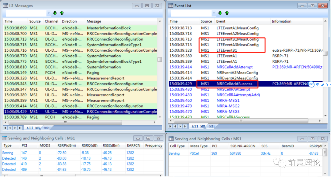The image size is (331, 177).
Task: Click the Detected cell row with PCI 149
Action: pos(82,158)
